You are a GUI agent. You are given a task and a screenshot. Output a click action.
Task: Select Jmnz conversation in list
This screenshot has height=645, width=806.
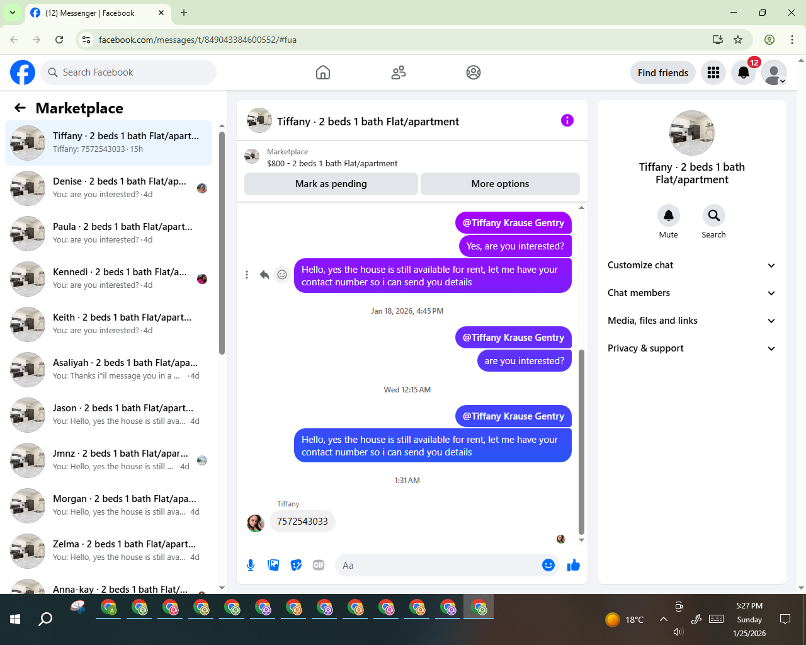coord(108,460)
